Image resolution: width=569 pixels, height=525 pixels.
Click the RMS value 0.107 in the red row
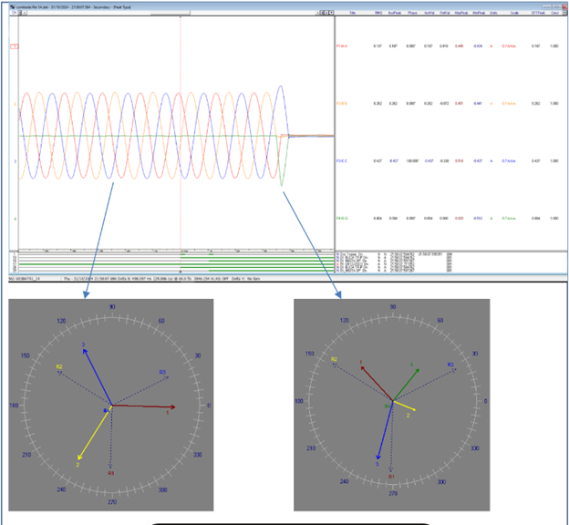(x=378, y=46)
